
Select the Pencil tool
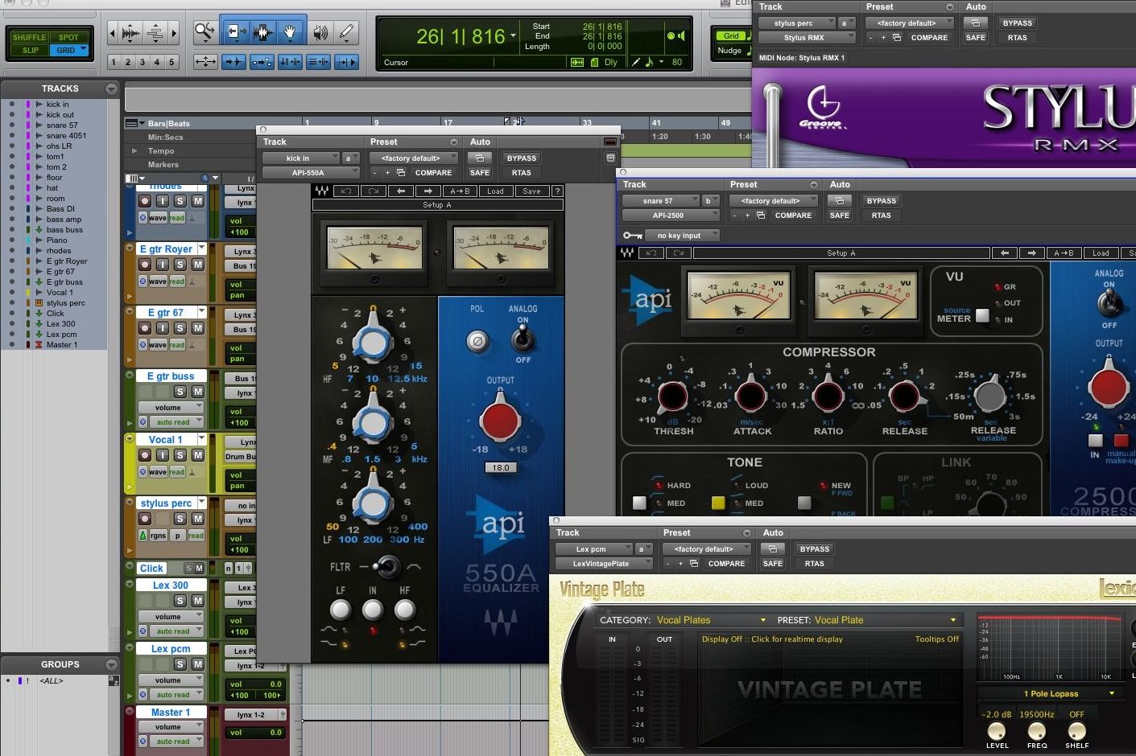pos(347,32)
